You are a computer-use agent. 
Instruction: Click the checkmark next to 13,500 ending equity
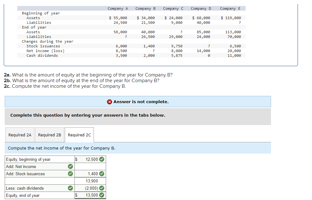click(101, 195)
